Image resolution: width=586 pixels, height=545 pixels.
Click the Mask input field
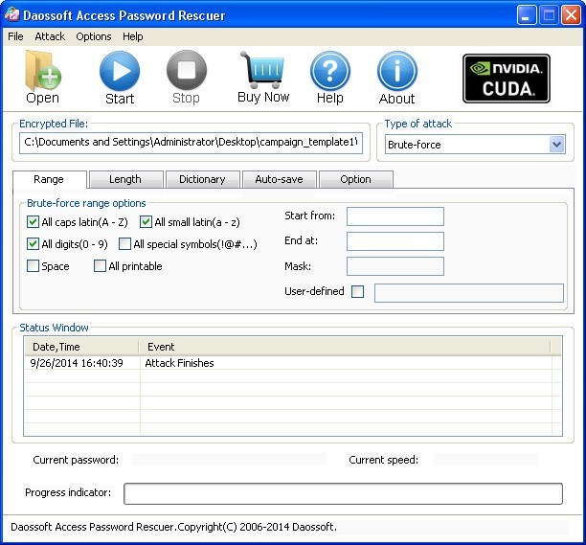395,266
